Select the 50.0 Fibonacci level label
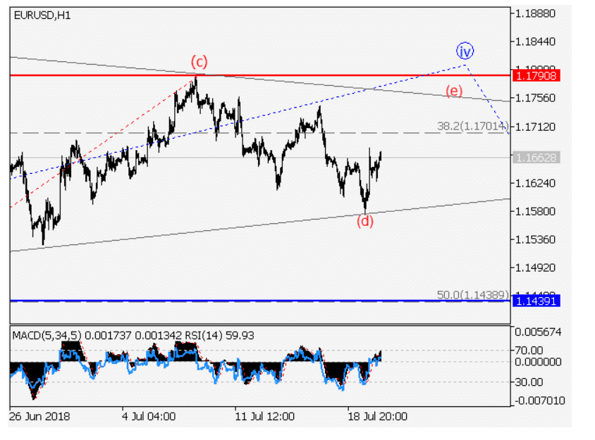Screen dimensions: 595x440 pyautogui.click(x=472, y=294)
